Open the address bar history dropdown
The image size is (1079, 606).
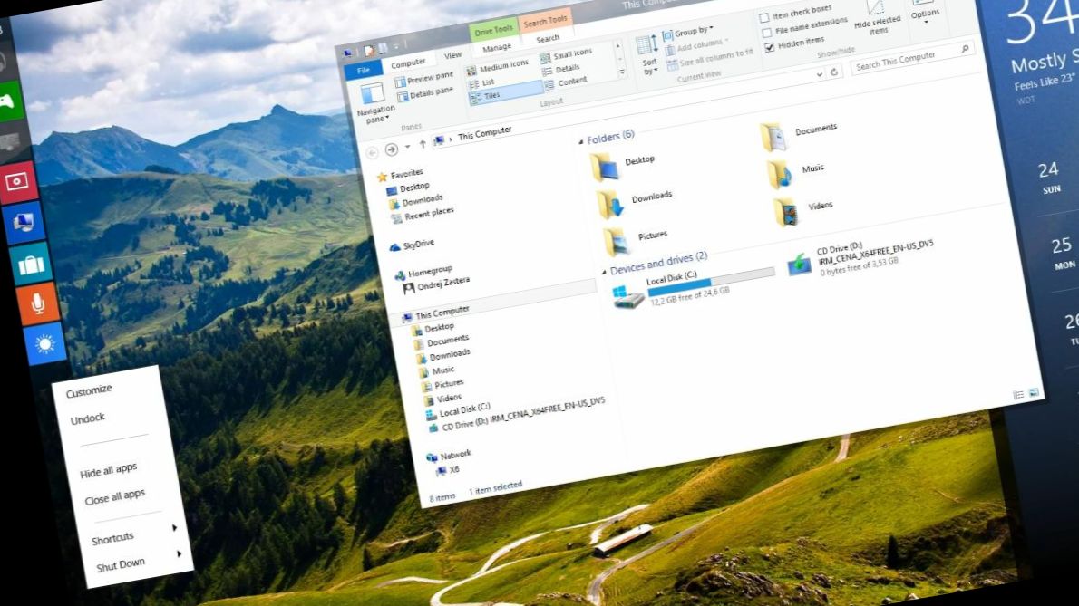(819, 74)
